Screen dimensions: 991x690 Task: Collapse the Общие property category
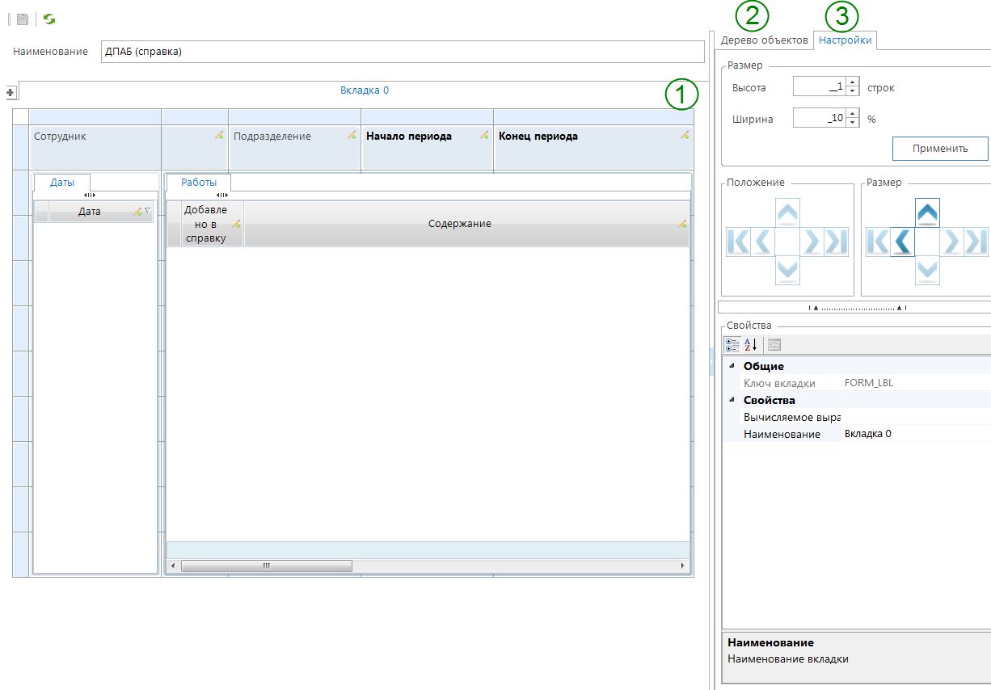click(732, 366)
